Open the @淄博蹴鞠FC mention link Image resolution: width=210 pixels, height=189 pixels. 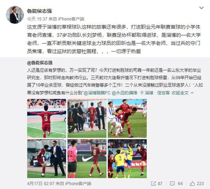coord(97,93)
